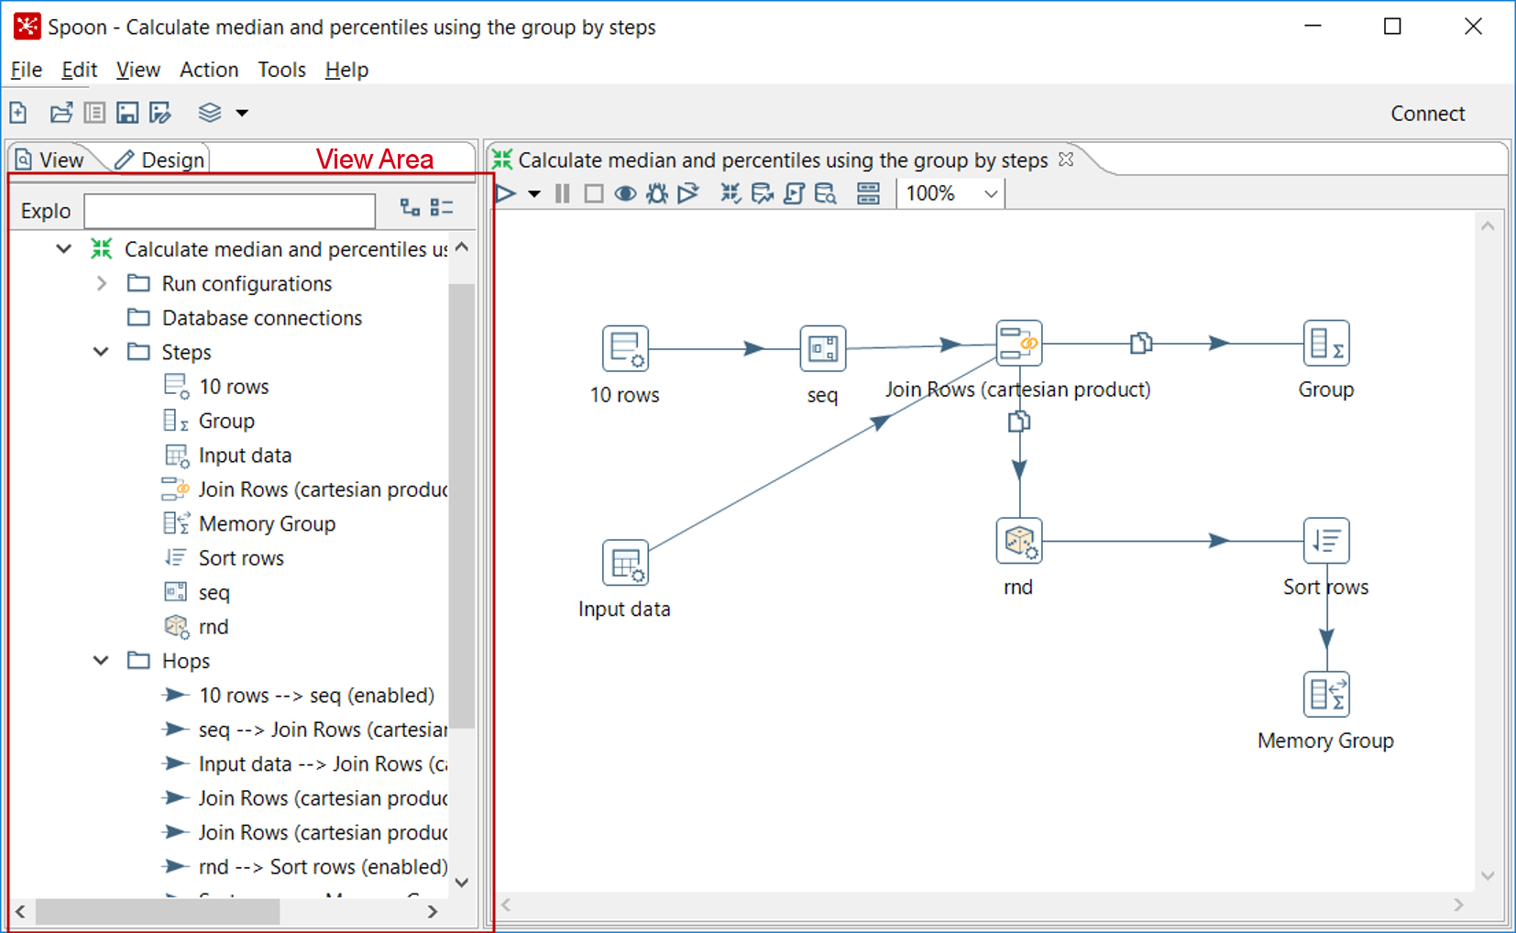Select the rnd step in tree
This screenshot has width=1516, height=933.
click(214, 627)
